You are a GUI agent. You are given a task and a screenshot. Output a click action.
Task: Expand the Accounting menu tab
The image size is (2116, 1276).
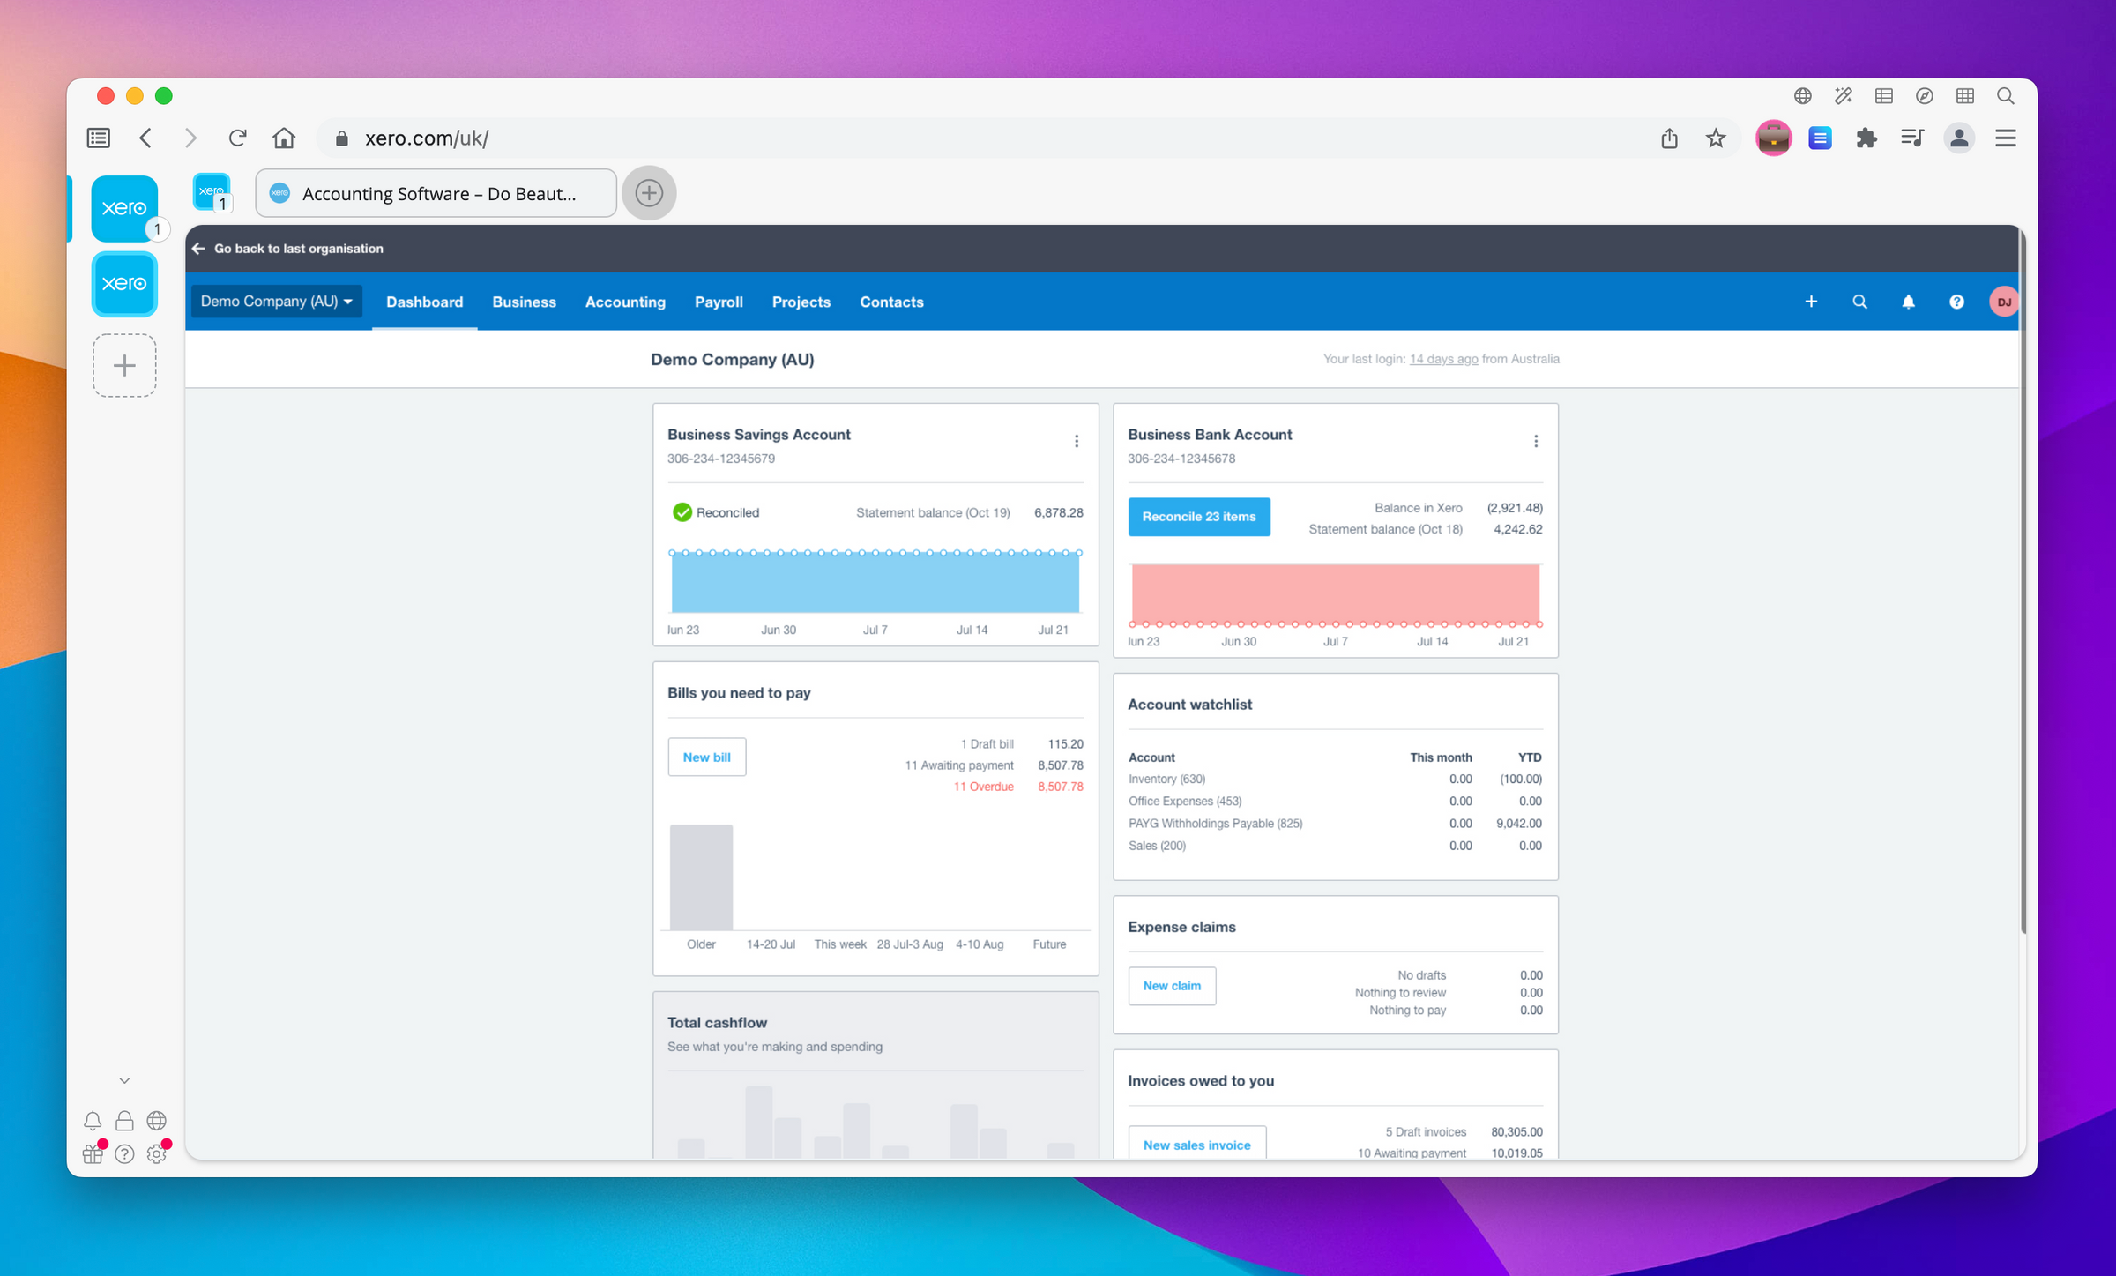pos(624,302)
